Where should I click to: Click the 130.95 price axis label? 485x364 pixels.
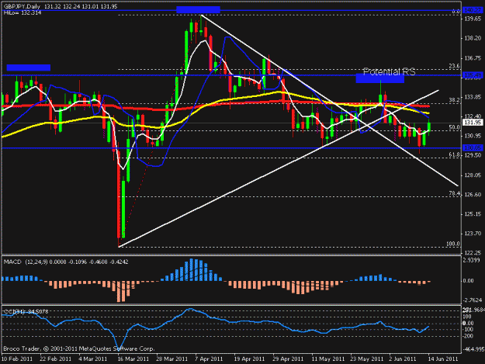point(473,136)
